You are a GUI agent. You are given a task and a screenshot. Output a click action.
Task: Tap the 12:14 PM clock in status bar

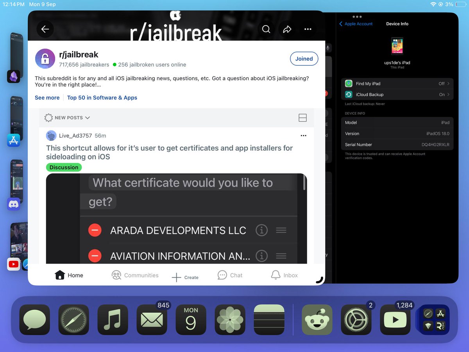(x=13, y=4)
